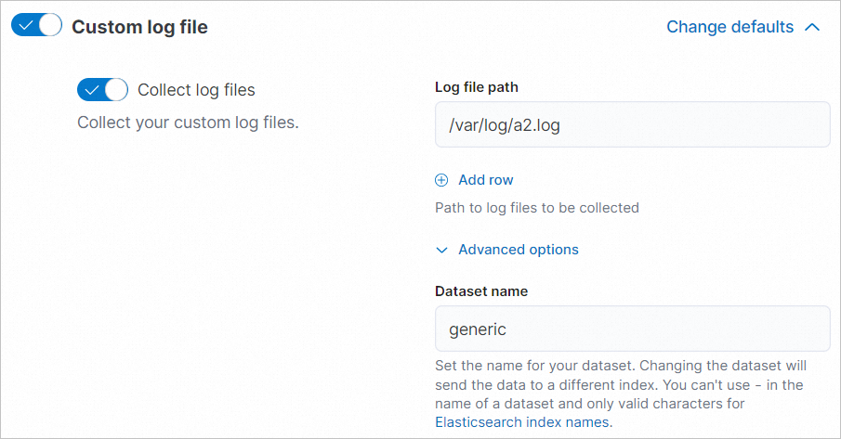Click the Dataset name field label

click(481, 291)
